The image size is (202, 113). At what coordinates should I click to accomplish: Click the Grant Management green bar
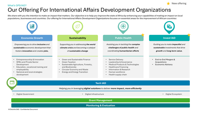tap(100, 100)
